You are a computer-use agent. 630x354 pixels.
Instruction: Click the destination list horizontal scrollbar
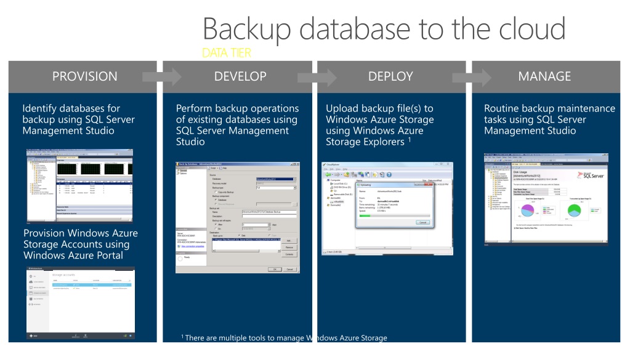tap(246, 251)
